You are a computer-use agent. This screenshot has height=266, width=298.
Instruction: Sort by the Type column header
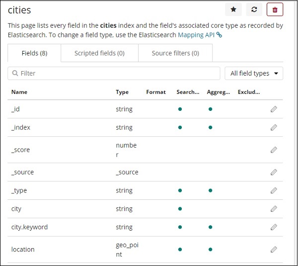coord(122,92)
